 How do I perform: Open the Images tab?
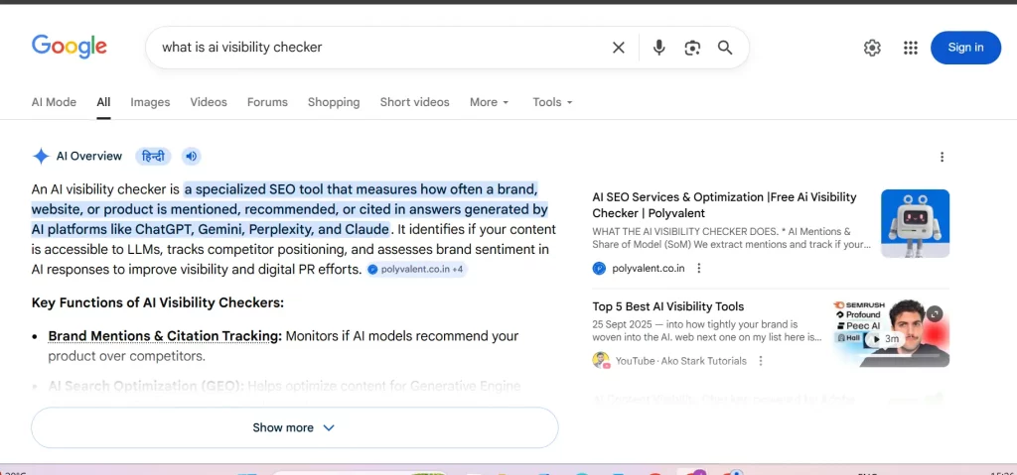click(x=150, y=102)
